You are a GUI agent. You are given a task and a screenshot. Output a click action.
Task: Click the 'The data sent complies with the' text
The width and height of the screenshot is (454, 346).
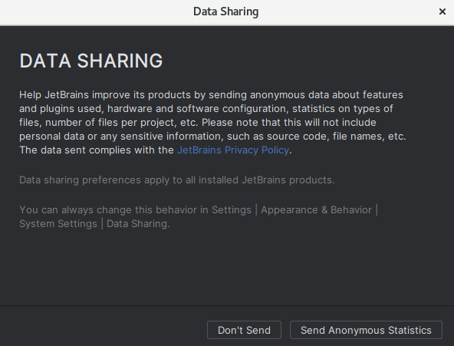(x=97, y=150)
